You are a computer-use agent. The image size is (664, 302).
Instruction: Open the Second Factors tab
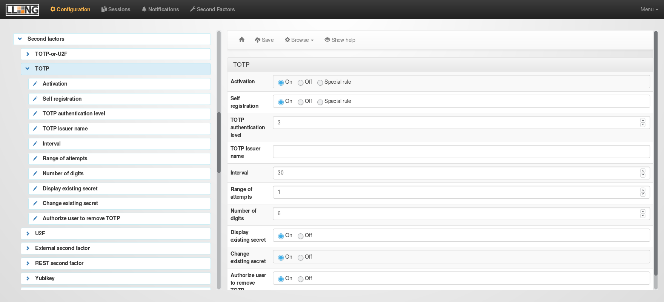212,9
